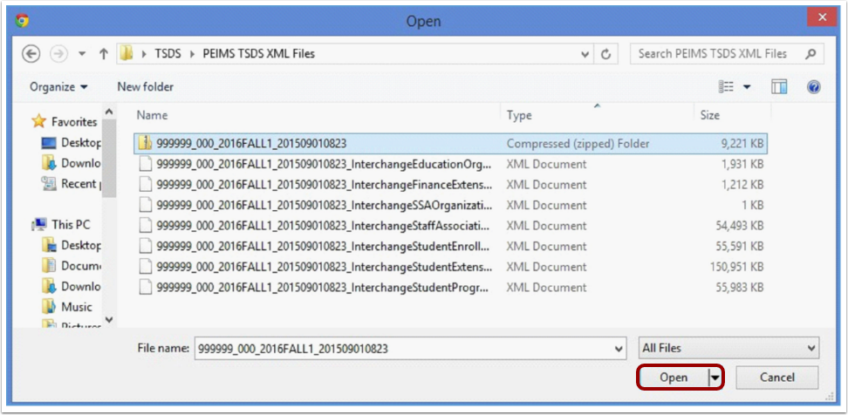Sort by the Type column header
The height and width of the screenshot is (415, 848).
[x=518, y=115]
